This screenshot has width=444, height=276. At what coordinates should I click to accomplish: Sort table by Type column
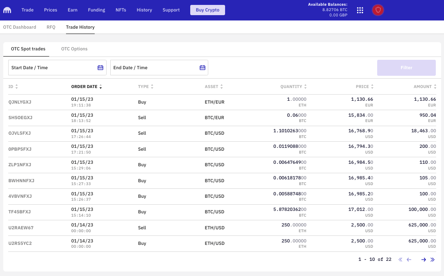coord(146,87)
